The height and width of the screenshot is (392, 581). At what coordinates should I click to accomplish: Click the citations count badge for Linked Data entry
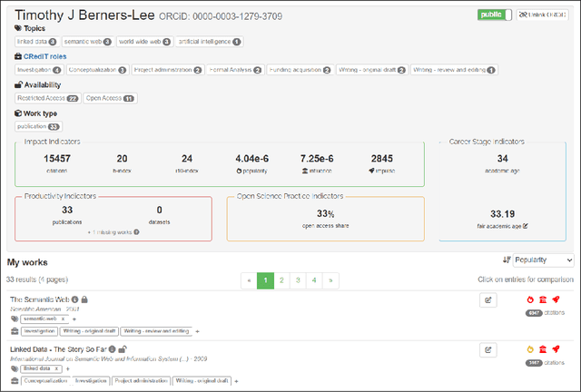click(534, 363)
